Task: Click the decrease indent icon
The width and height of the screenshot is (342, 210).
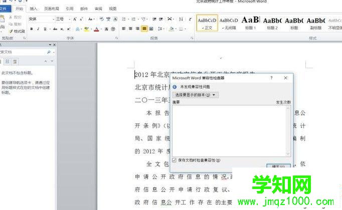Action: (x=154, y=19)
